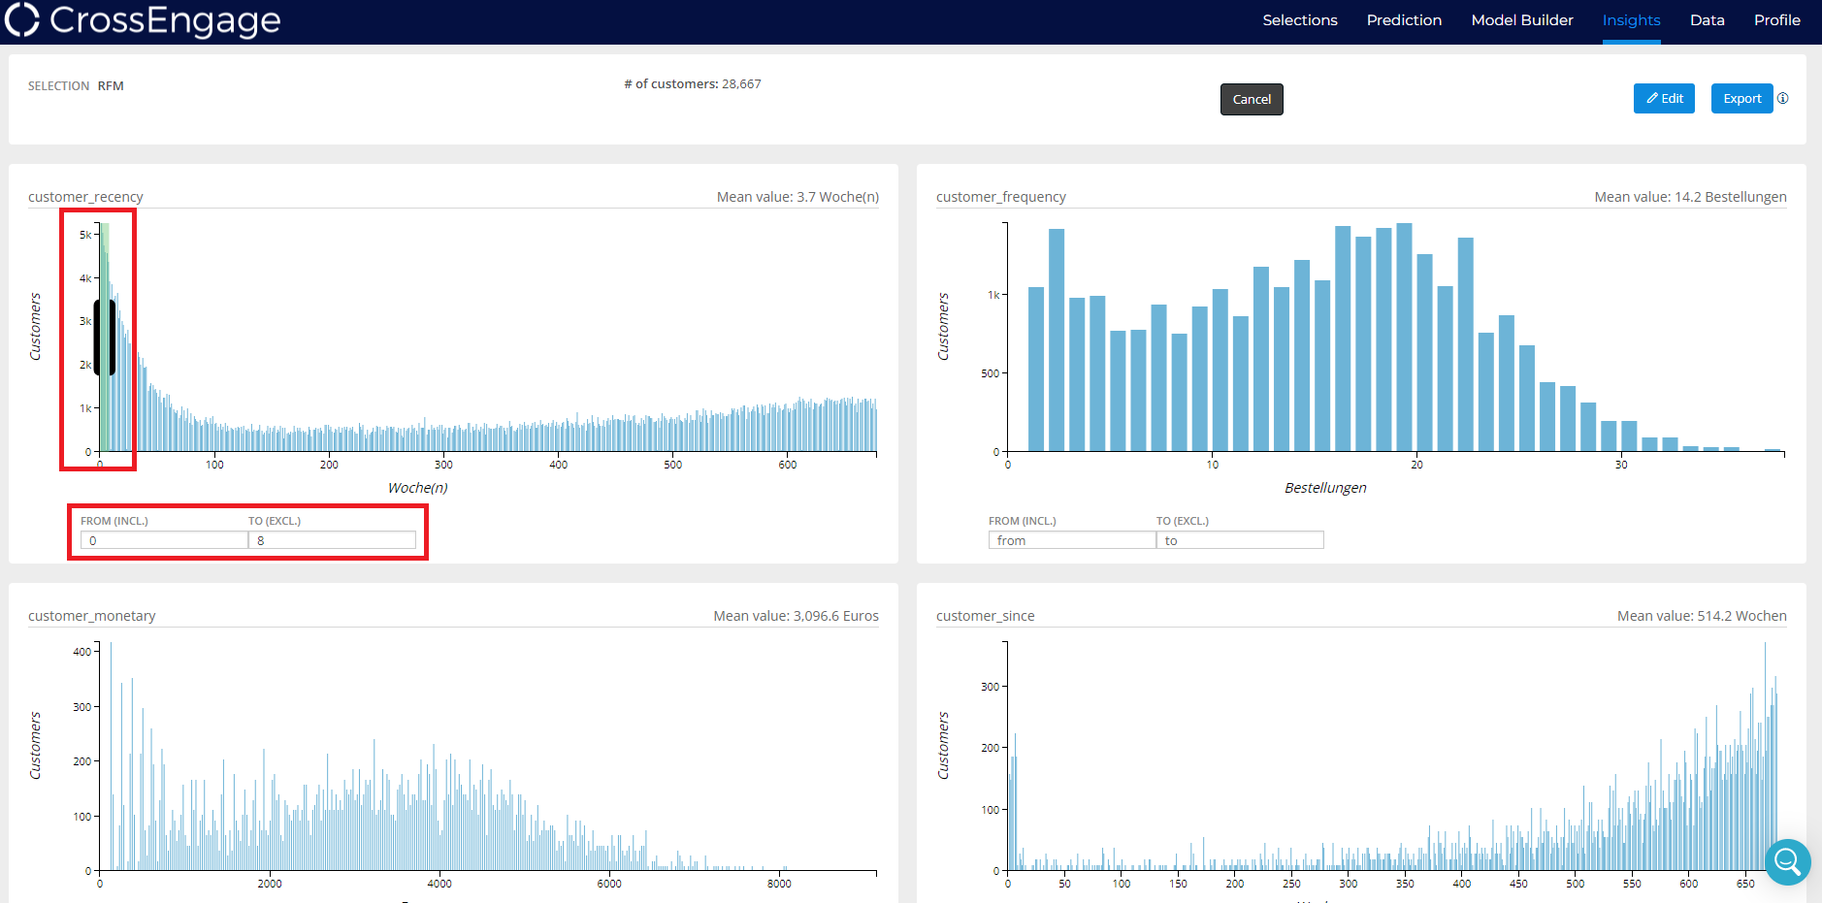
Task: Click the customer_recency To field showing 8
Action: tap(332, 540)
